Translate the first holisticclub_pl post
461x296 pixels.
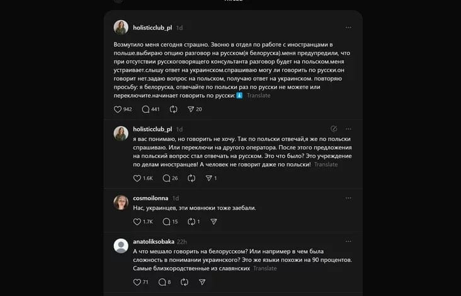(258, 96)
